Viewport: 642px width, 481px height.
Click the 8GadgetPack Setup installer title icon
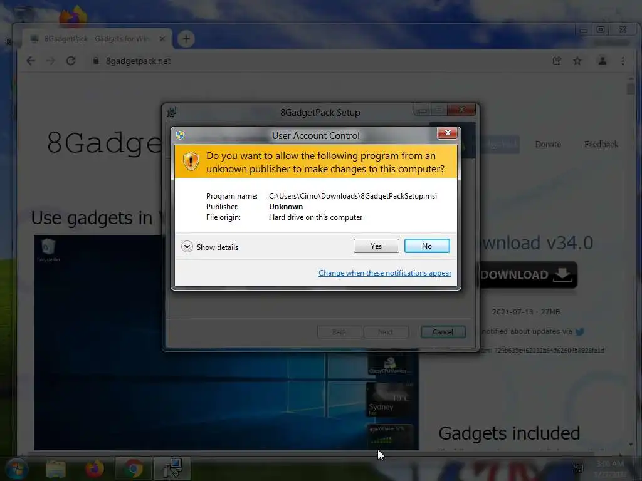172,112
